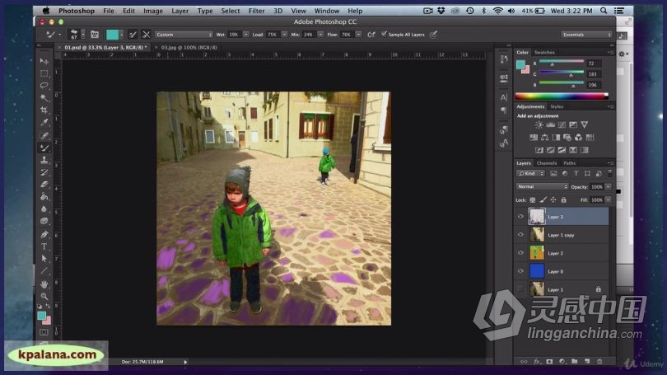The width and height of the screenshot is (667, 375).
Task: Click the color spectrum ramp
Action: click(562, 96)
